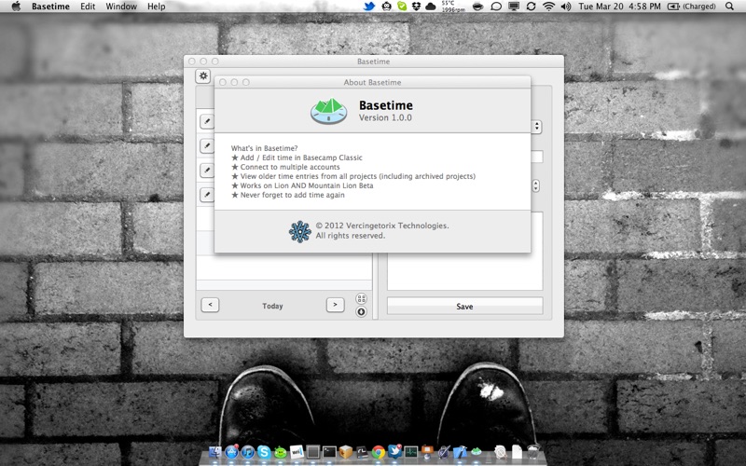746x466 pixels.
Task: Click the round download arrow icon
Action: 361,312
